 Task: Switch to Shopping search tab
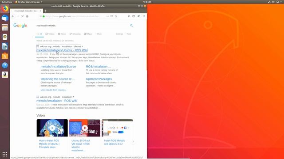75,34
